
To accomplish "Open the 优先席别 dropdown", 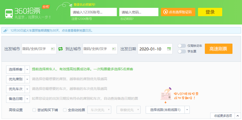I will tap(18, 79).
